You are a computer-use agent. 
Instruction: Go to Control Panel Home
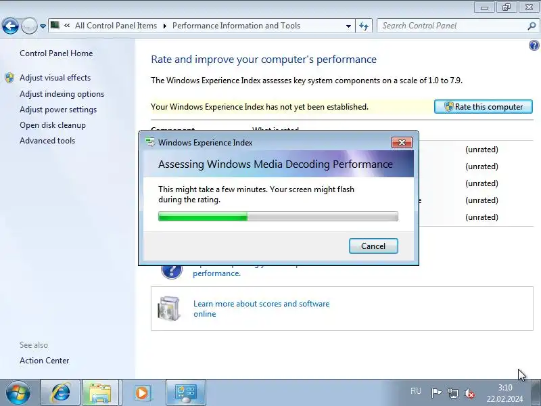(56, 53)
